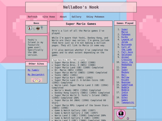Open the Super Monkey Ball link
The image size is (162, 121).
click(x=125, y=72)
